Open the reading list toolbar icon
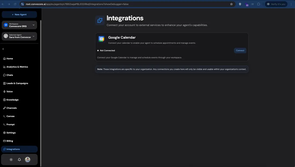The width and height of the screenshot is (295, 167). [252, 4]
